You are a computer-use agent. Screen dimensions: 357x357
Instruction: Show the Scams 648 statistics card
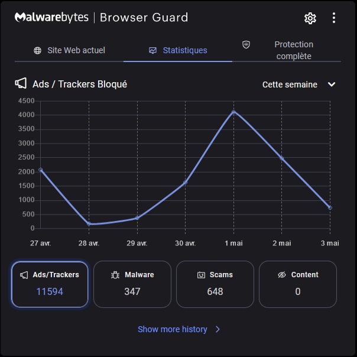coord(215,284)
